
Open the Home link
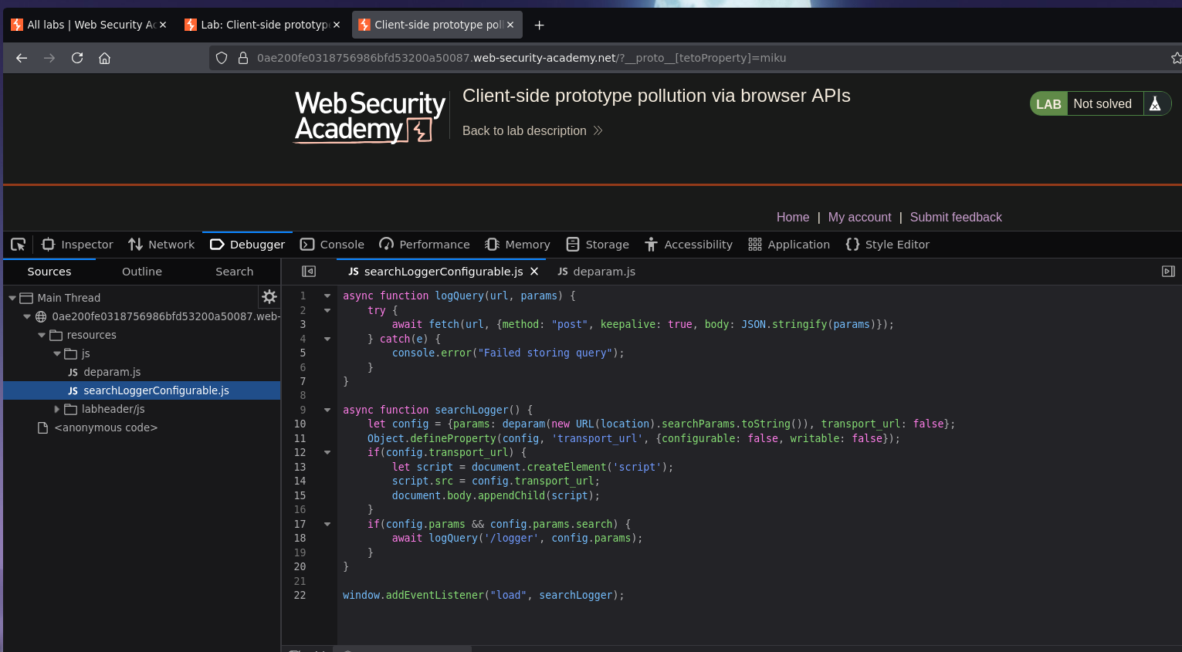coord(793,217)
